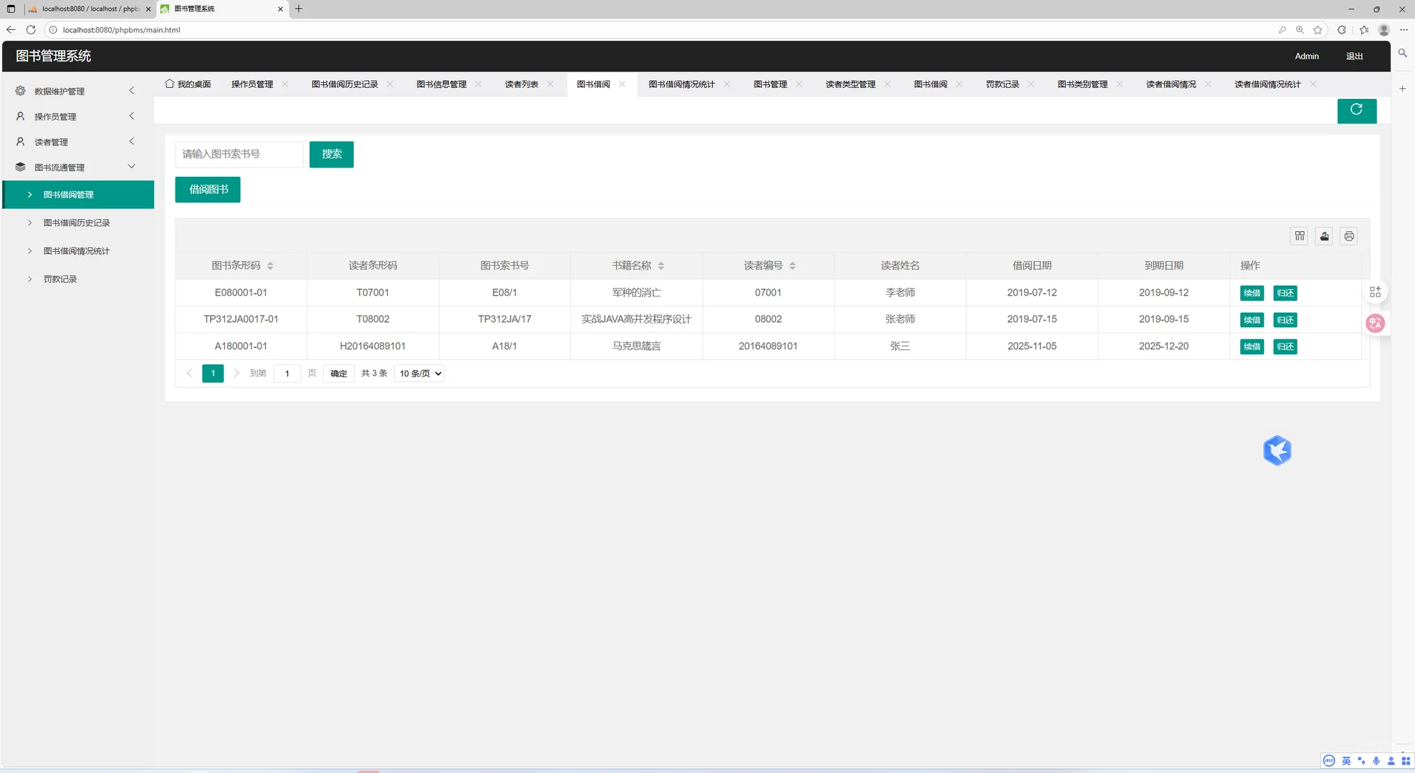Open the 10 条/页 page size dropdown
The height and width of the screenshot is (773, 1415).
[x=418, y=373]
